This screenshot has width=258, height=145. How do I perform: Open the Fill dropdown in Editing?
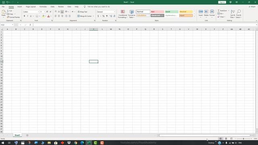221,14
